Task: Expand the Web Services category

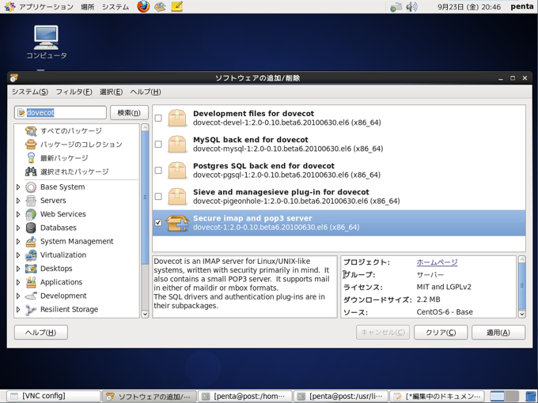Action: [x=18, y=214]
